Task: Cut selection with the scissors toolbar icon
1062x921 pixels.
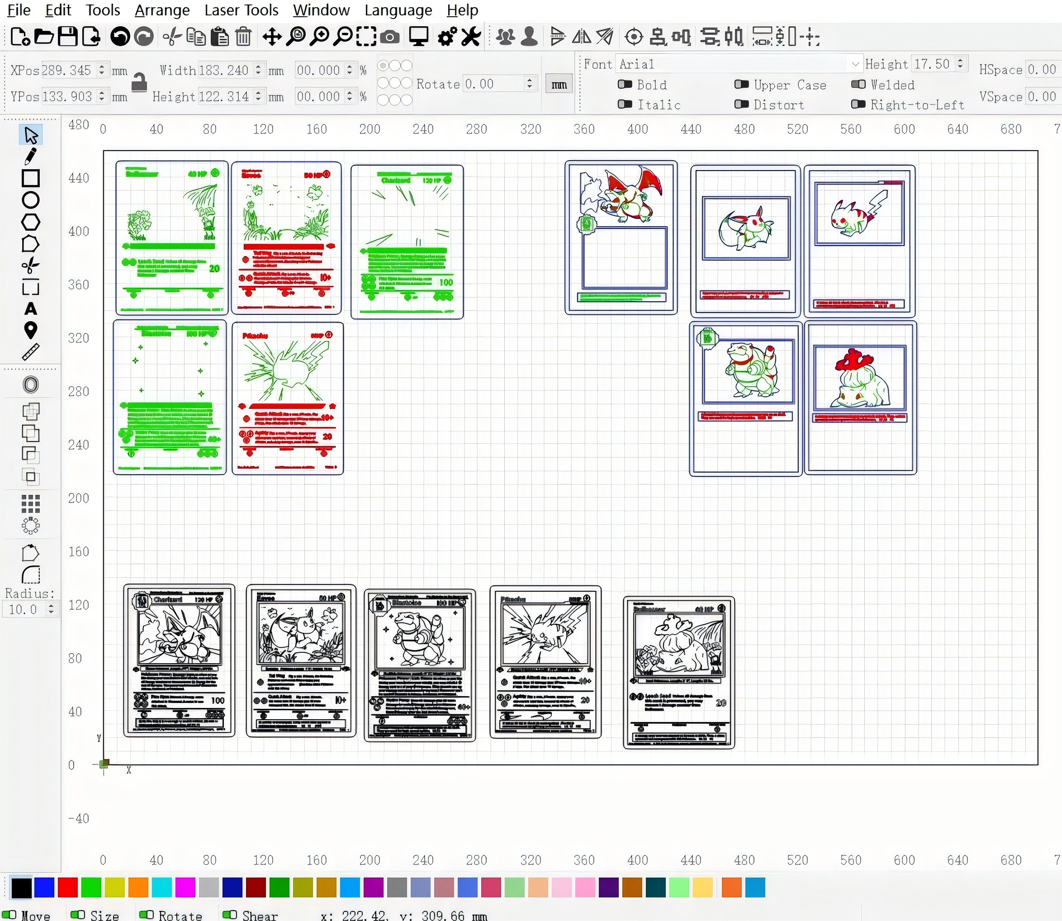Action: (173, 37)
